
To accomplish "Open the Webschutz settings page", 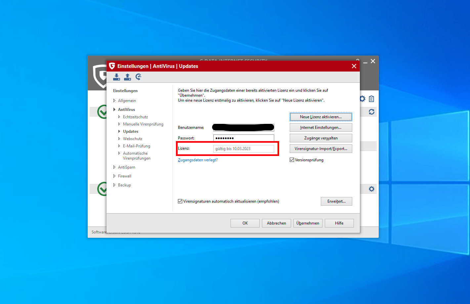I will [133, 139].
